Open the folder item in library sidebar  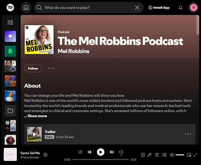point(10,111)
